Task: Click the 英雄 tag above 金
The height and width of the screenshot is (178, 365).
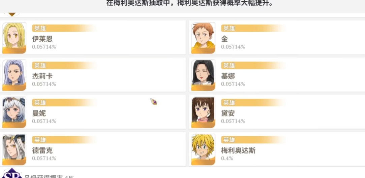Action: click(x=229, y=28)
